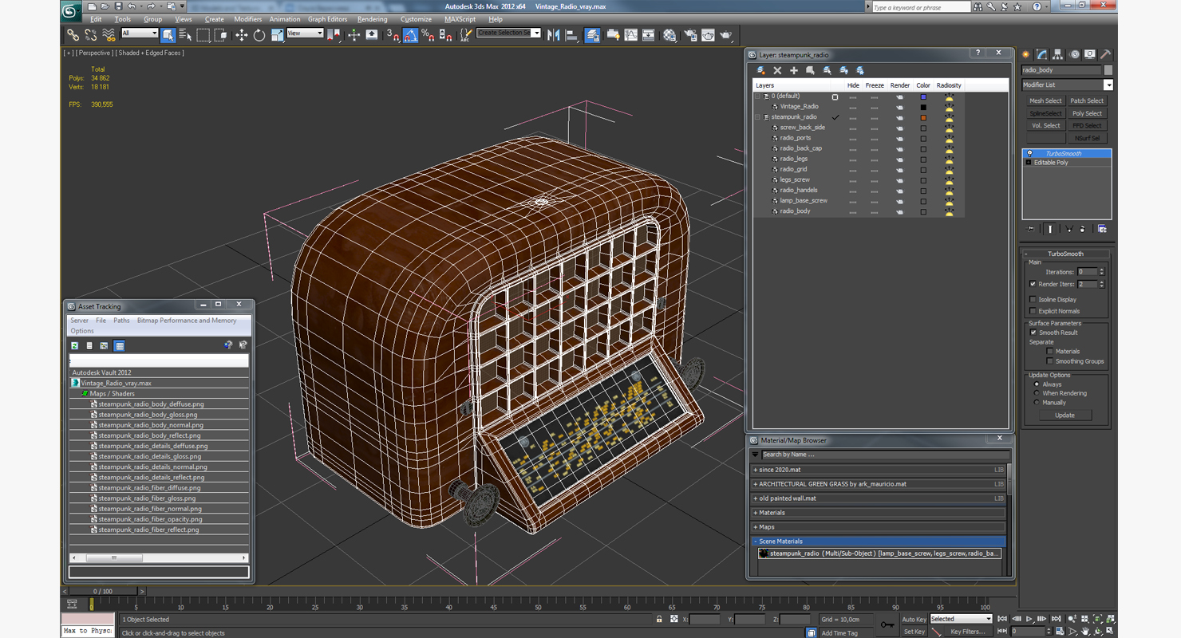This screenshot has height=638, width=1181.
Task: Open the Hierarchy panel tab
Action: (x=1058, y=55)
